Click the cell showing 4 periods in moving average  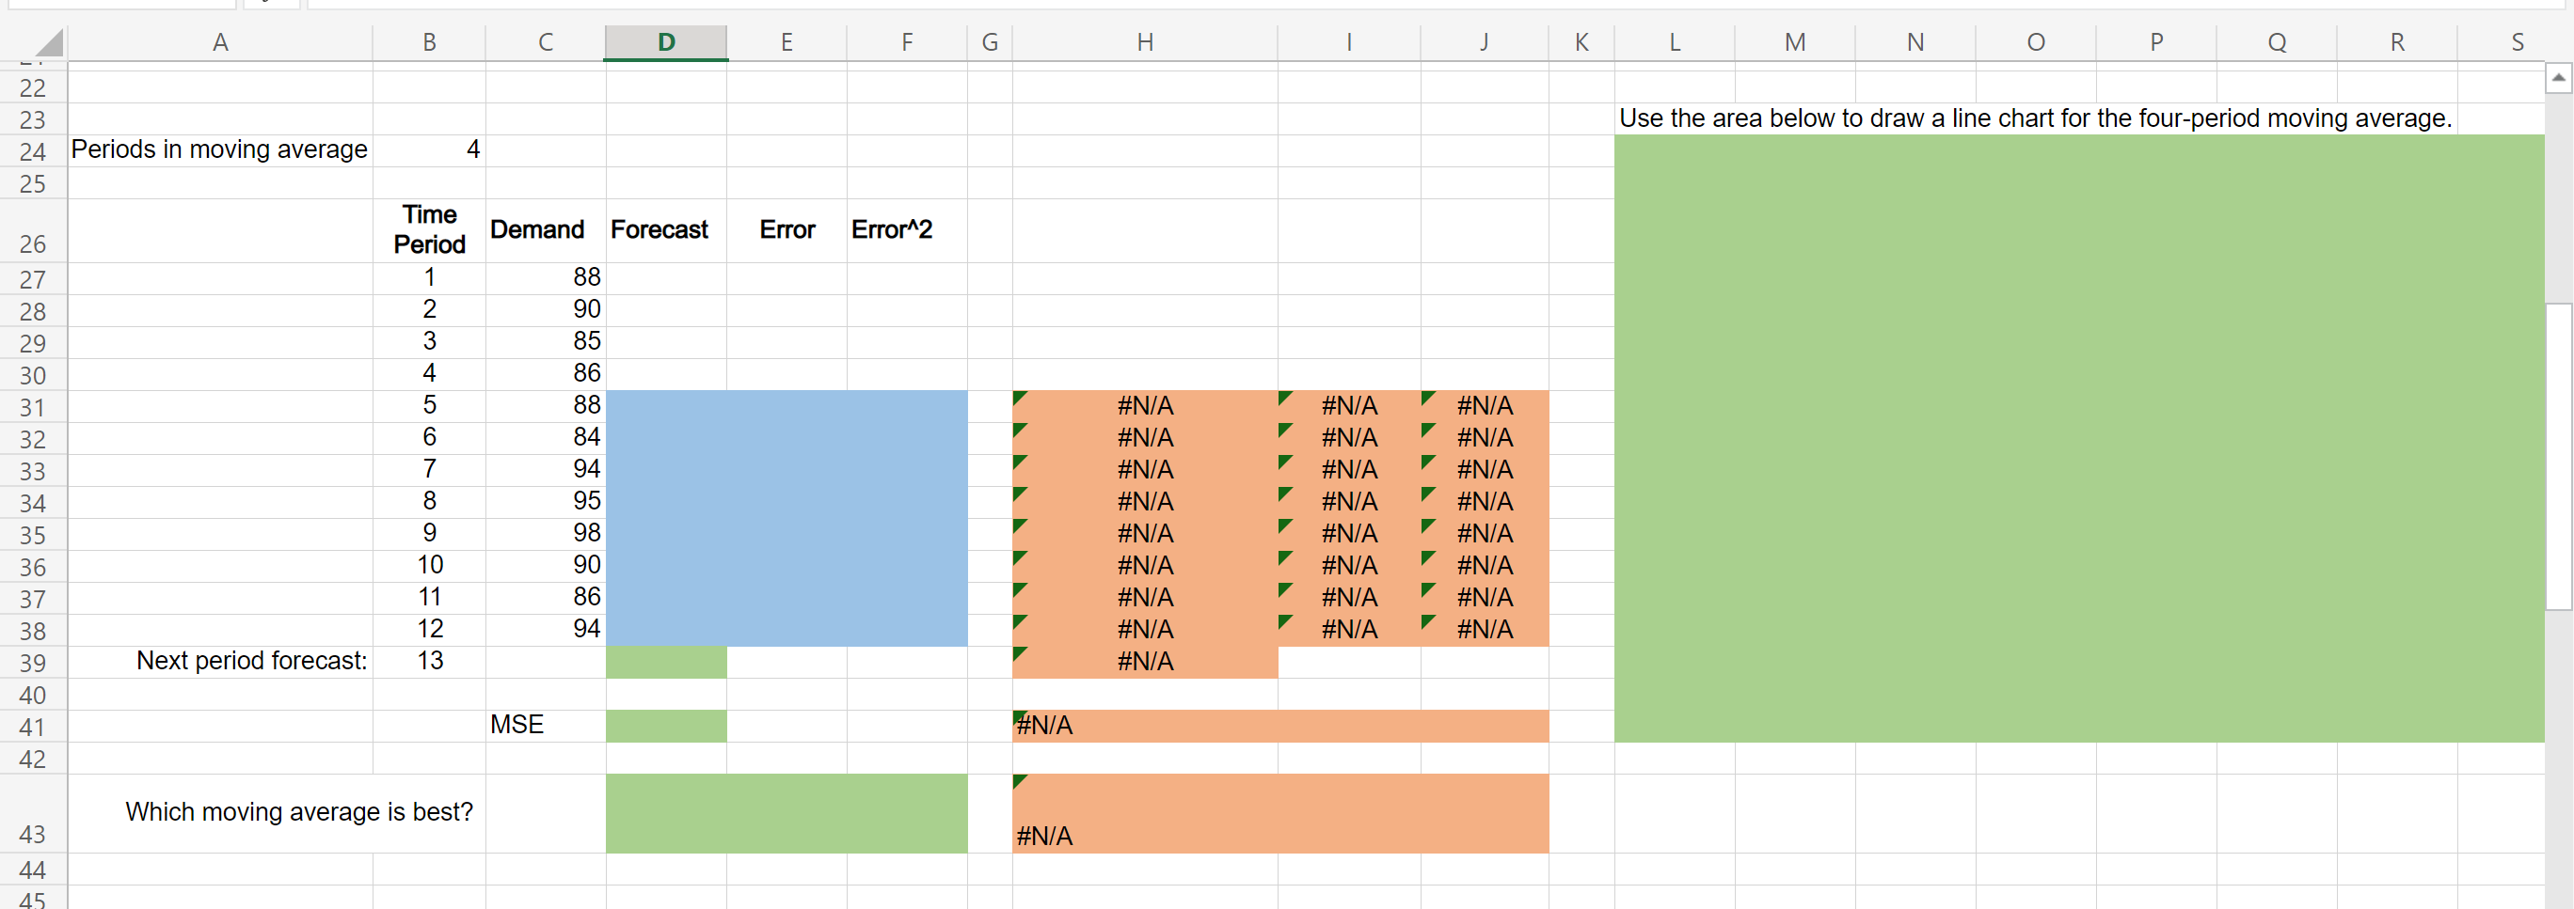point(430,150)
